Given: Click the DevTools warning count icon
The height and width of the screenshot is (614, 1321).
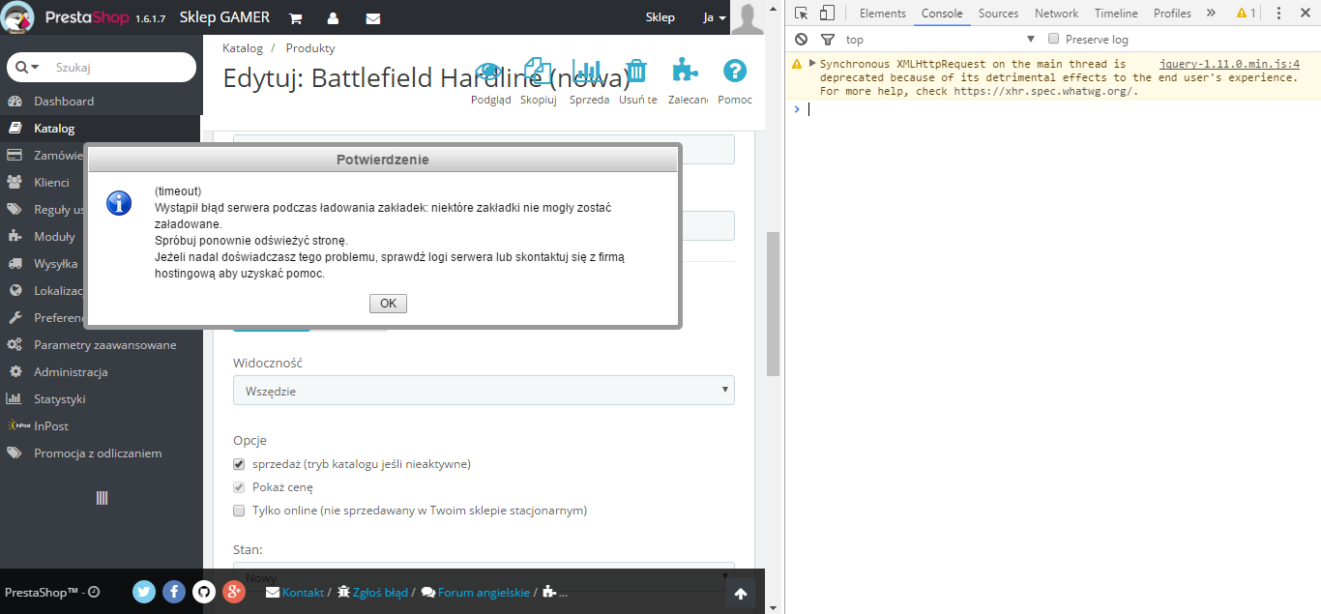Looking at the screenshot, I should tap(1247, 14).
